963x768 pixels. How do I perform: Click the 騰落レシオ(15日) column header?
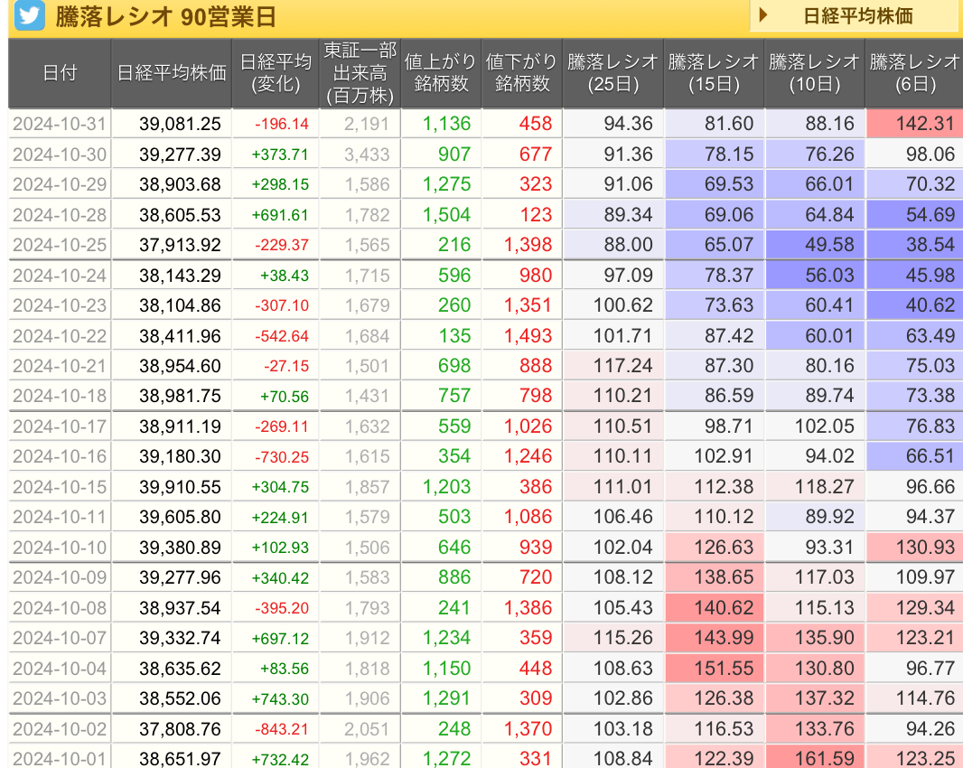714,73
